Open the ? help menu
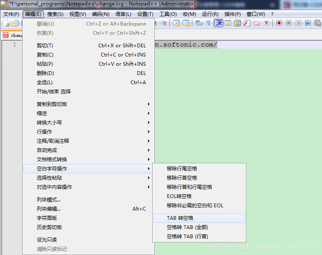The width and height of the screenshot is (322, 255). point(272,14)
